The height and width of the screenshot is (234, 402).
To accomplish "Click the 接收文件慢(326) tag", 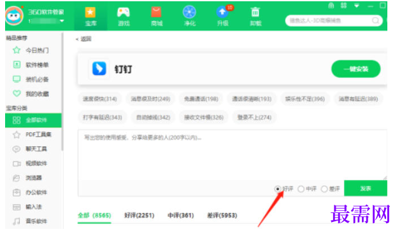I will click(204, 117).
